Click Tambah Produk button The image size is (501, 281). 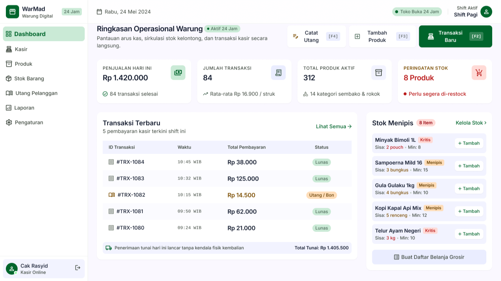click(383, 36)
